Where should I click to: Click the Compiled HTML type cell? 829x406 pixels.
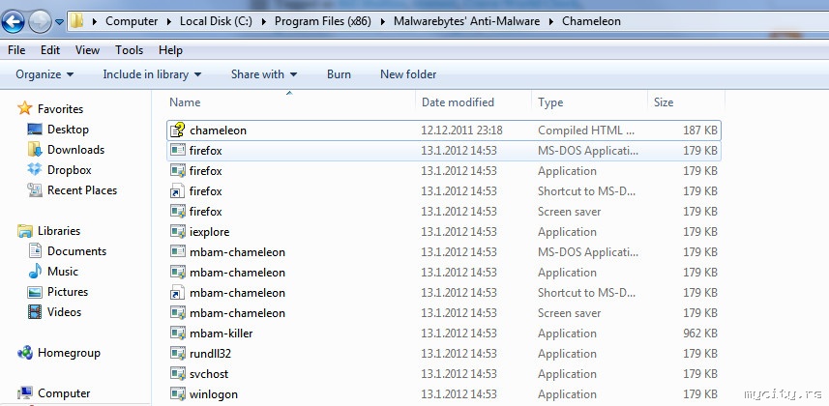click(586, 130)
